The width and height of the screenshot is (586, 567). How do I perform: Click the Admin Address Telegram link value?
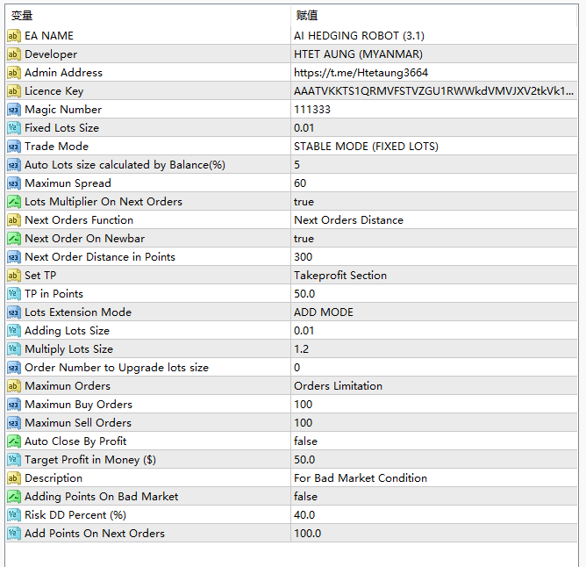tap(361, 73)
